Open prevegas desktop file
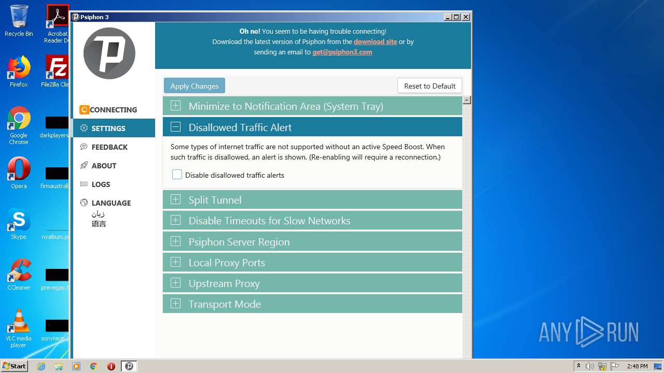Viewport: 664px width, 373px height. click(x=56, y=279)
